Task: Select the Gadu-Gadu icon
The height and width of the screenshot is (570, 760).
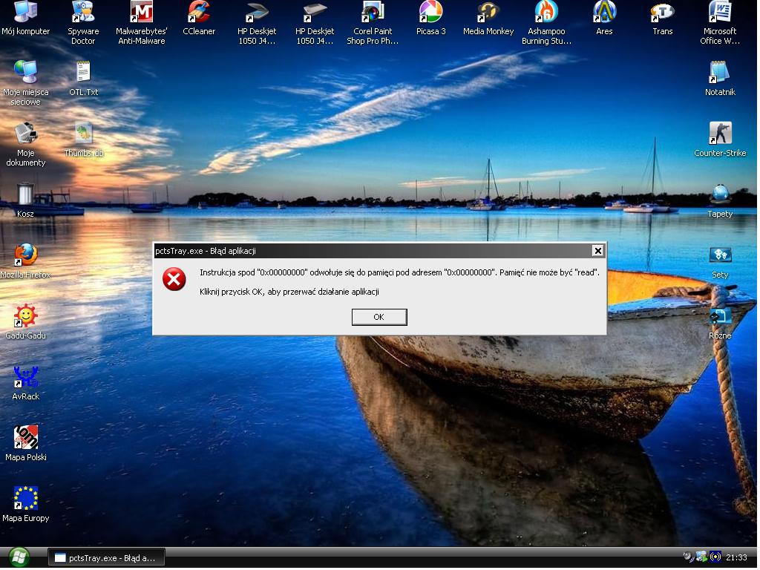Action: point(25,317)
